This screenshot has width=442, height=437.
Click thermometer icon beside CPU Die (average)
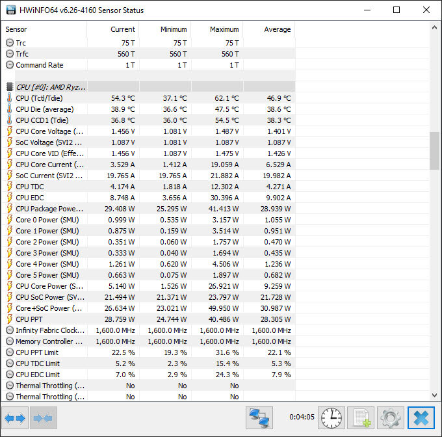(x=10, y=109)
